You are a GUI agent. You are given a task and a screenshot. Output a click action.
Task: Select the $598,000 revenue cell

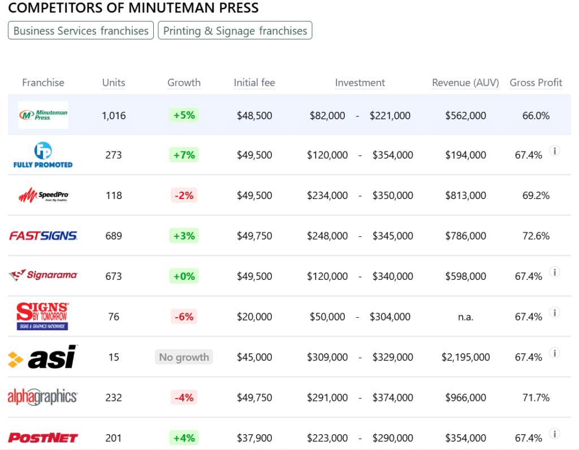[x=466, y=276]
